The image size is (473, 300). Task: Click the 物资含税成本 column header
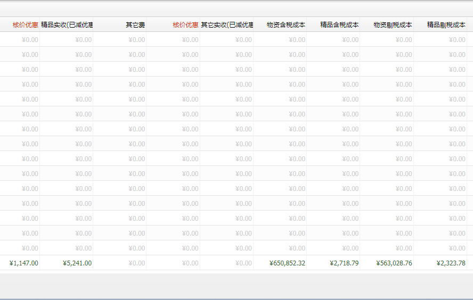tap(286, 24)
